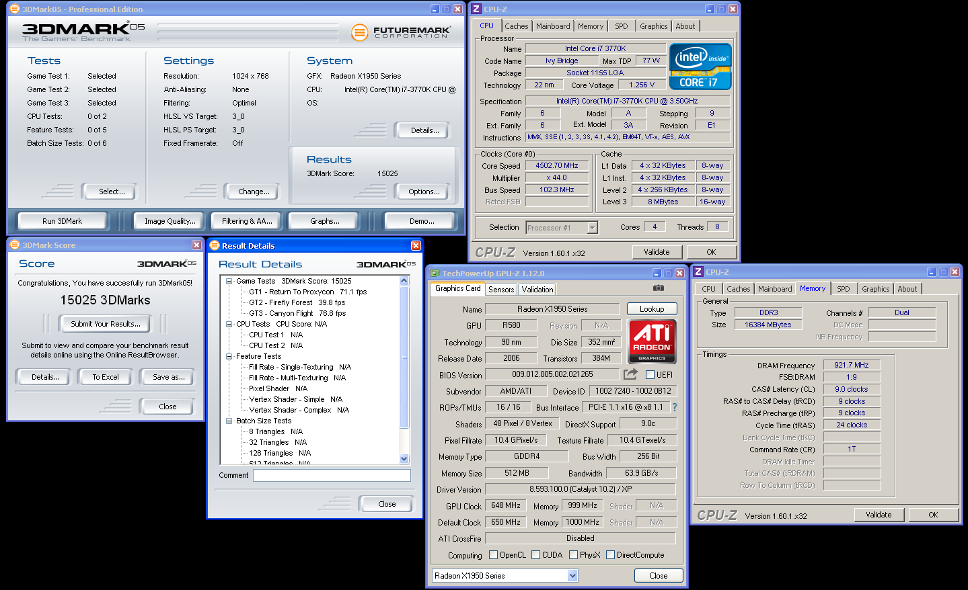Collapse the Feature Tests tree node

229,356
